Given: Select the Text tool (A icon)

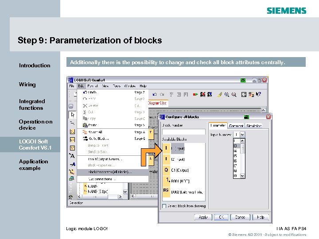Looking at the screenshot, I should [72, 156].
